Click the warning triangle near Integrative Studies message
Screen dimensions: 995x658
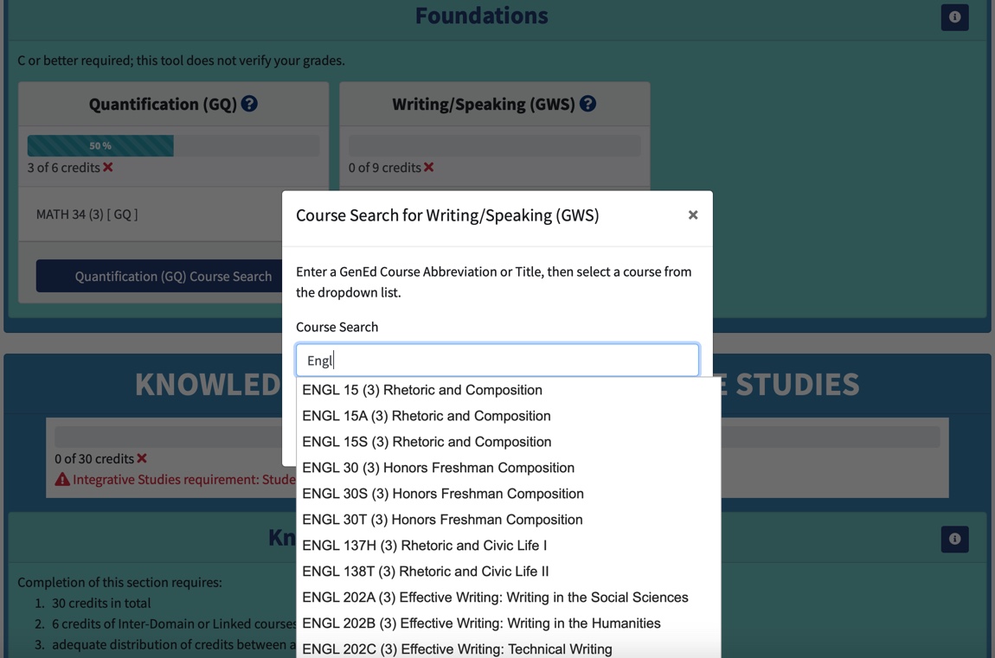click(x=62, y=479)
